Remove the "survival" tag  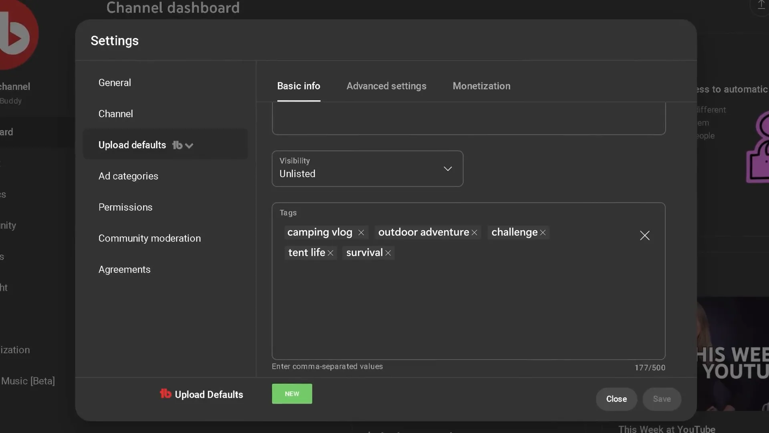coord(388,253)
